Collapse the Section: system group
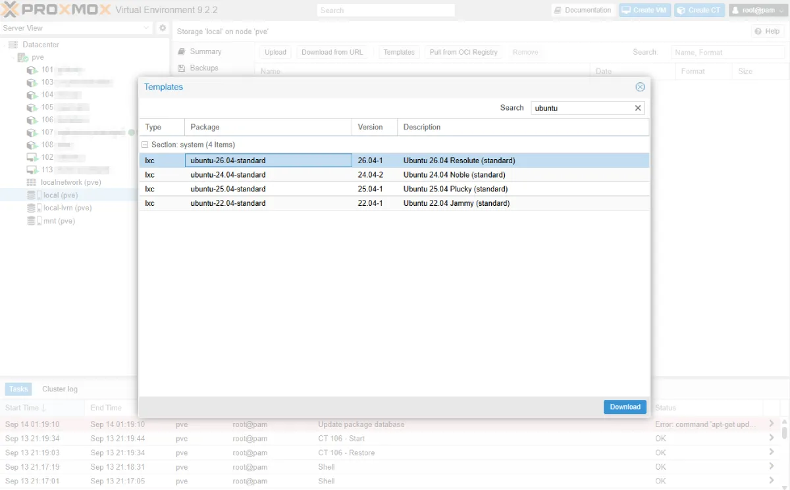The width and height of the screenshot is (790, 490). point(145,145)
